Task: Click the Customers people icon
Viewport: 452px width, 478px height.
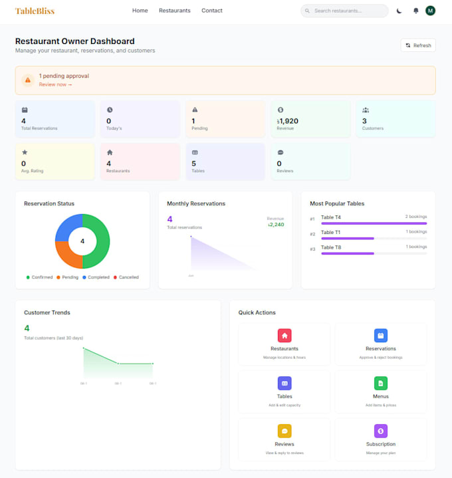Action: click(366, 110)
